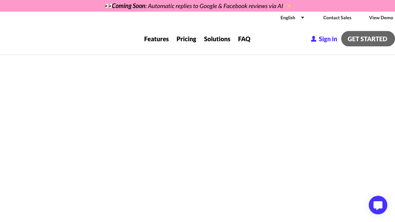Click the user icon beside Sign in
The height and width of the screenshot is (222, 395).
314,39
